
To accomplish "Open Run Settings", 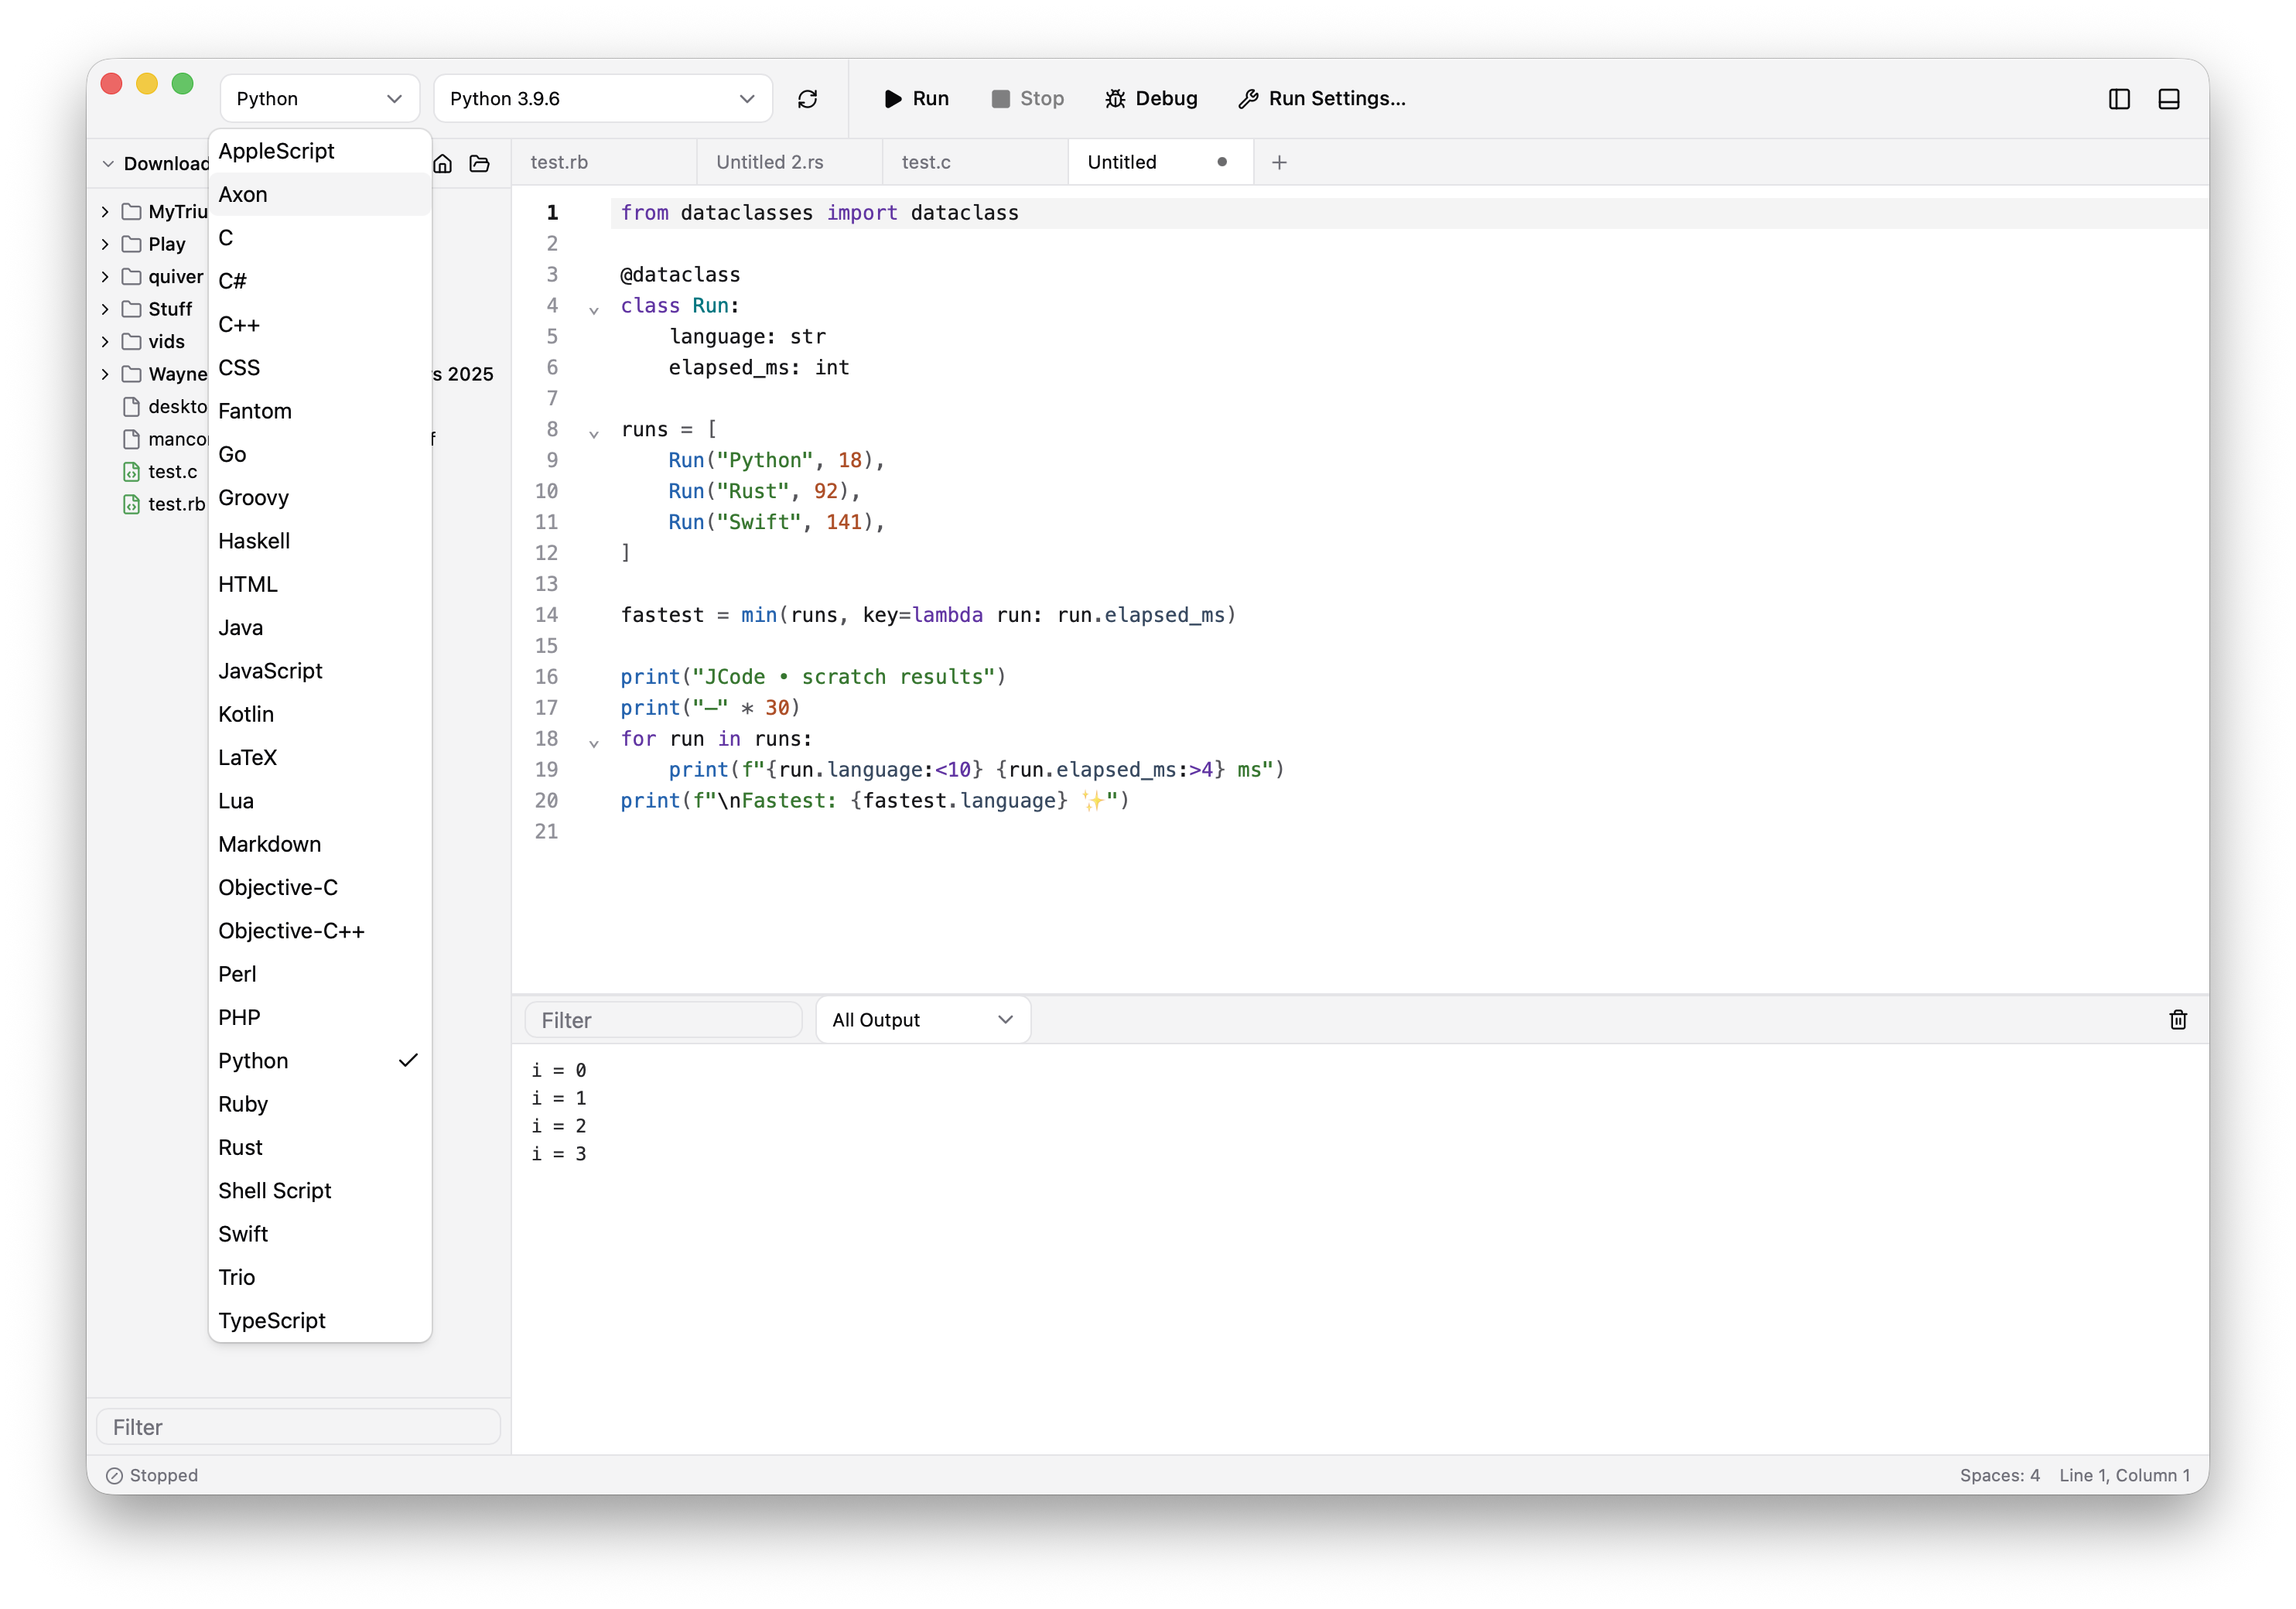I will coord(1322,99).
